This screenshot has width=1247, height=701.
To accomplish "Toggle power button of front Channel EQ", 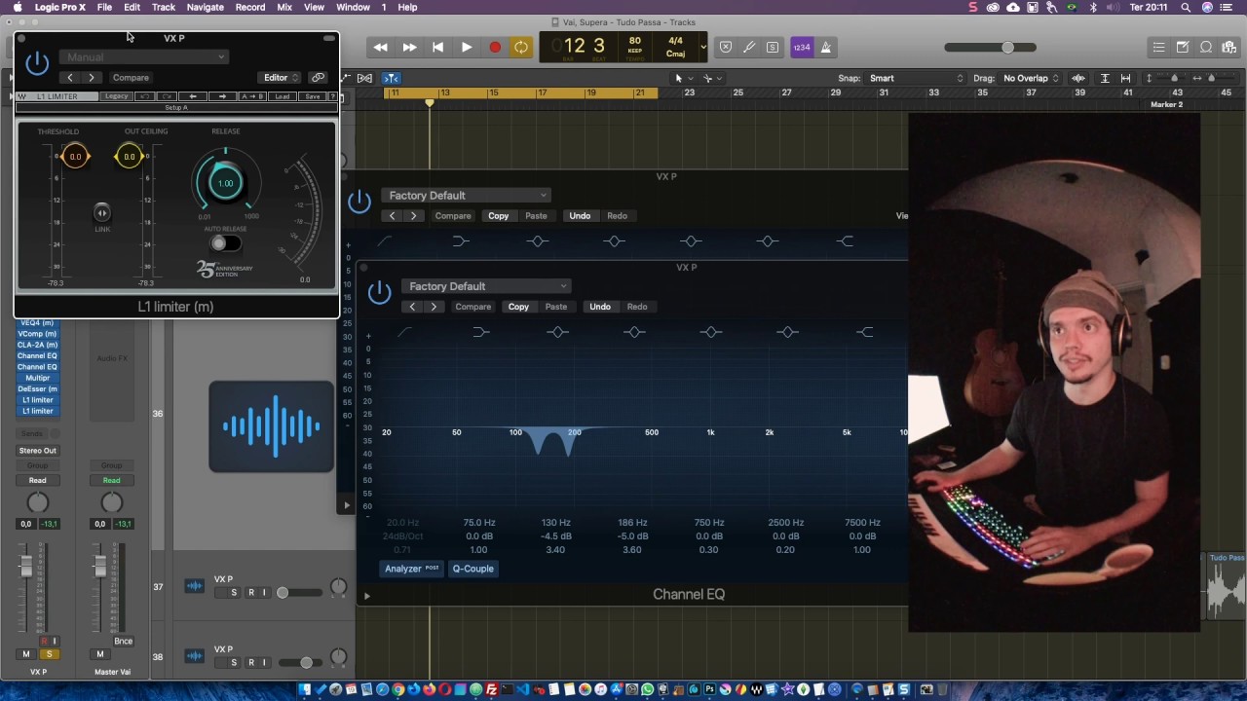I will [380, 291].
